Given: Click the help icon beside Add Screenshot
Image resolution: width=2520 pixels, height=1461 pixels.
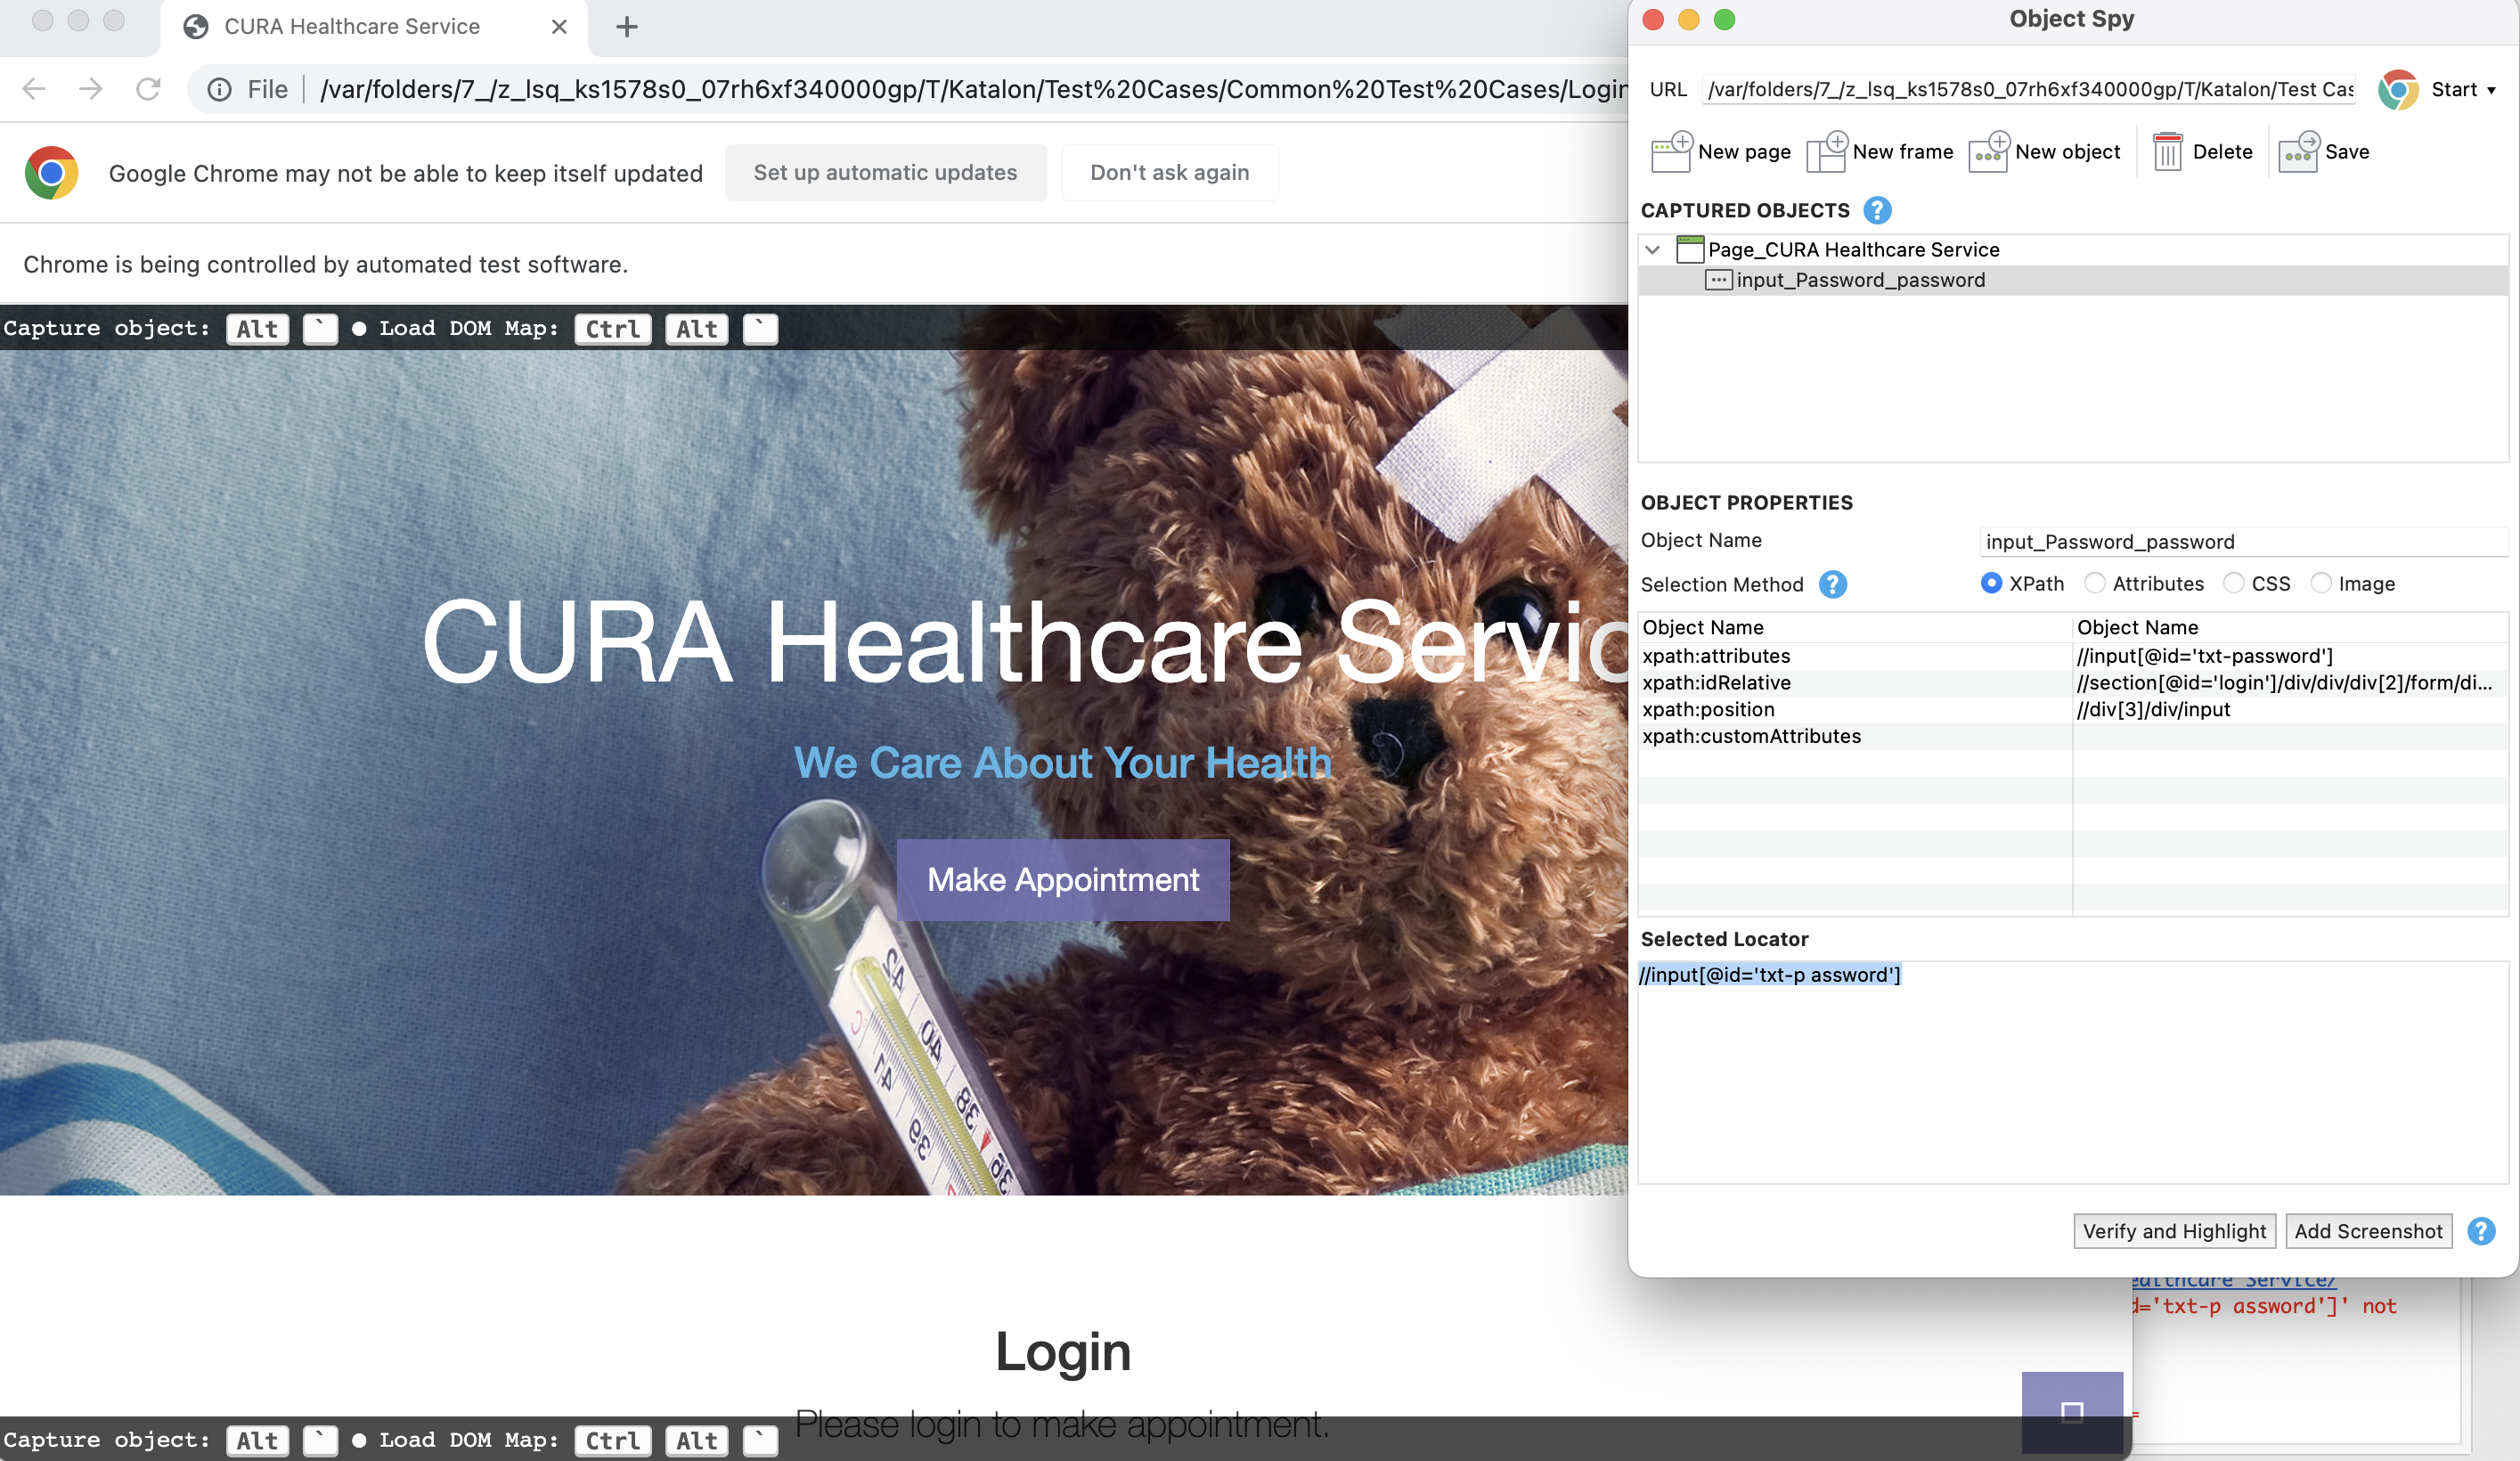Looking at the screenshot, I should pos(2481,1231).
